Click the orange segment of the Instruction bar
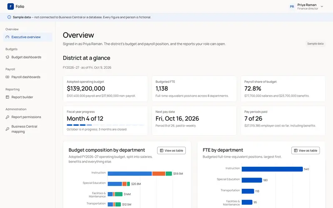The height and width of the screenshot is (208, 333). coord(159,173)
